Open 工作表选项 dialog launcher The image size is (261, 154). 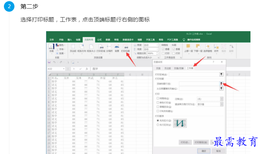pos(181,58)
